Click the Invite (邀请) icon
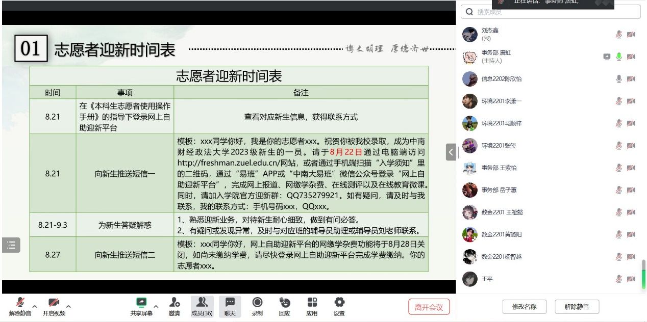The width and height of the screenshot is (647, 322). 175,303
